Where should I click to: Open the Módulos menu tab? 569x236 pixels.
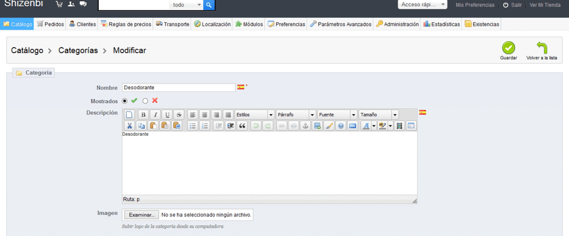pos(249,24)
